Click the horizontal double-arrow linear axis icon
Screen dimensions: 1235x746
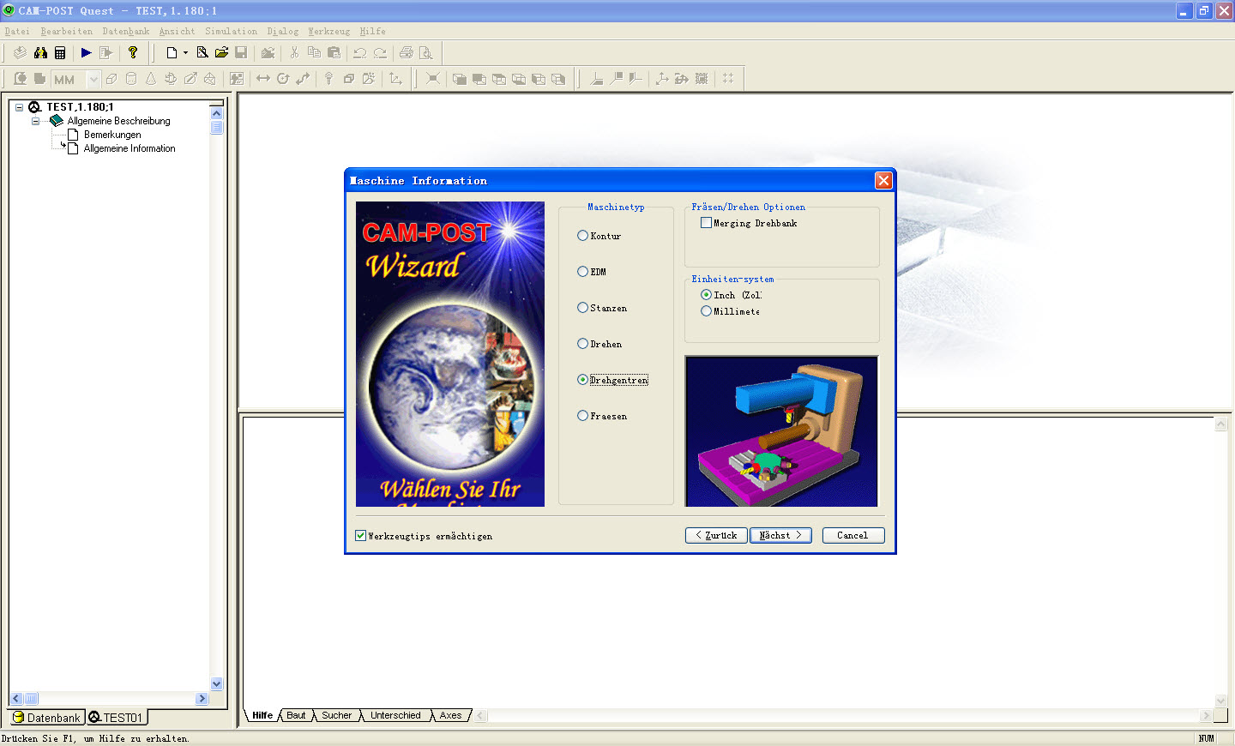[262, 79]
